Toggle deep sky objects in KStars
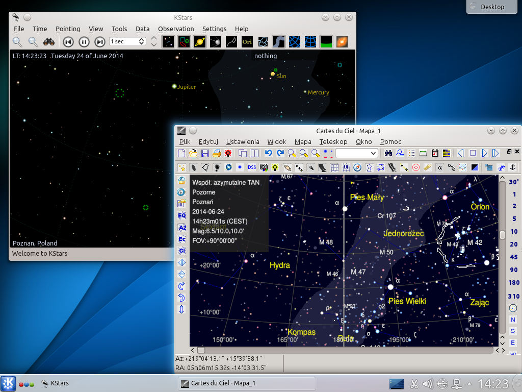This screenshot has width=522, height=392. (x=184, y=42)
